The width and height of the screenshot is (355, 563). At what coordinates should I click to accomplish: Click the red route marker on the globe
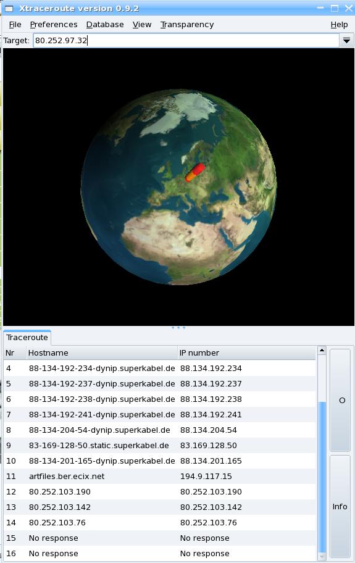click(195, 173)
